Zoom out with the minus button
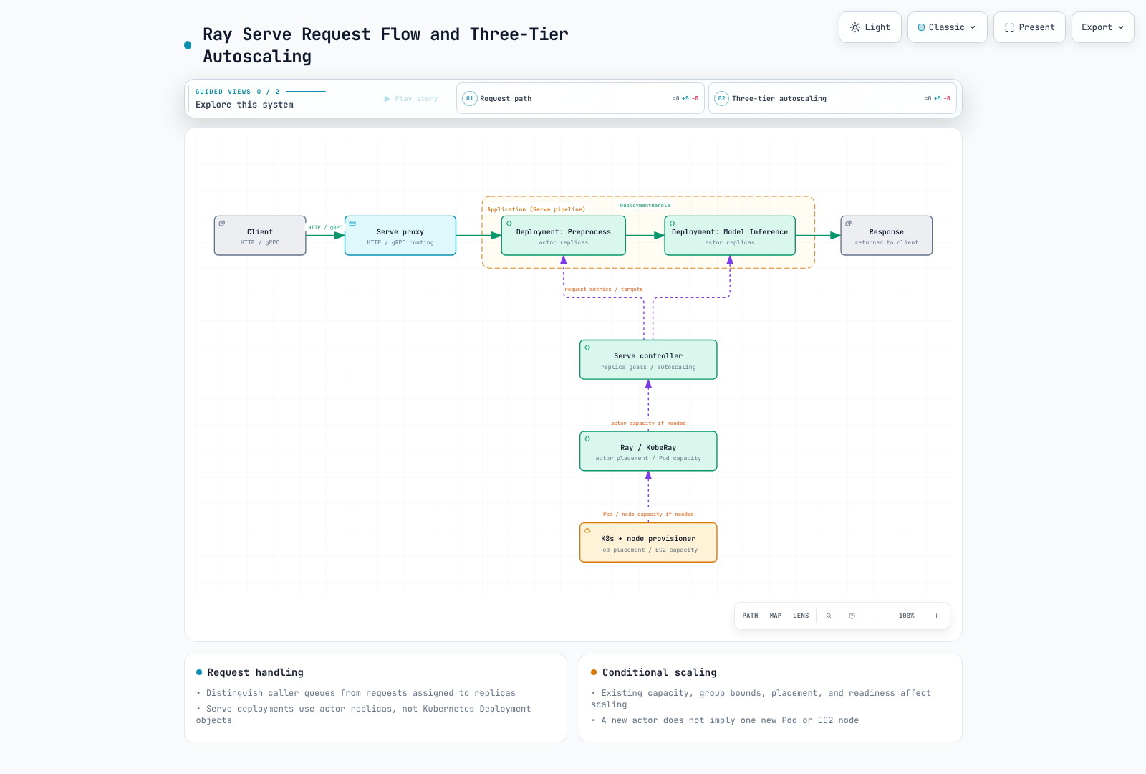Screen dimensions: 1146x774 tap(877, 616)
